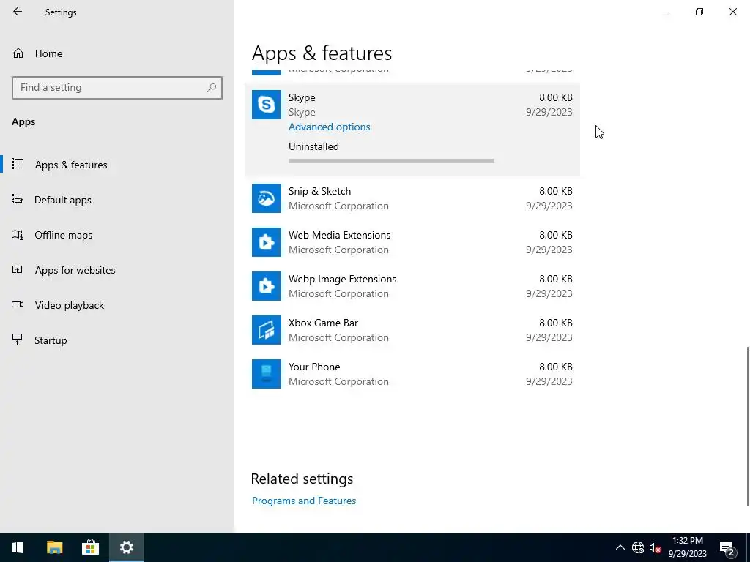The image size is (750, 562).
Task: Click the Startup sidebar icon
Action: pyautogui.click(x=18, y=340)
